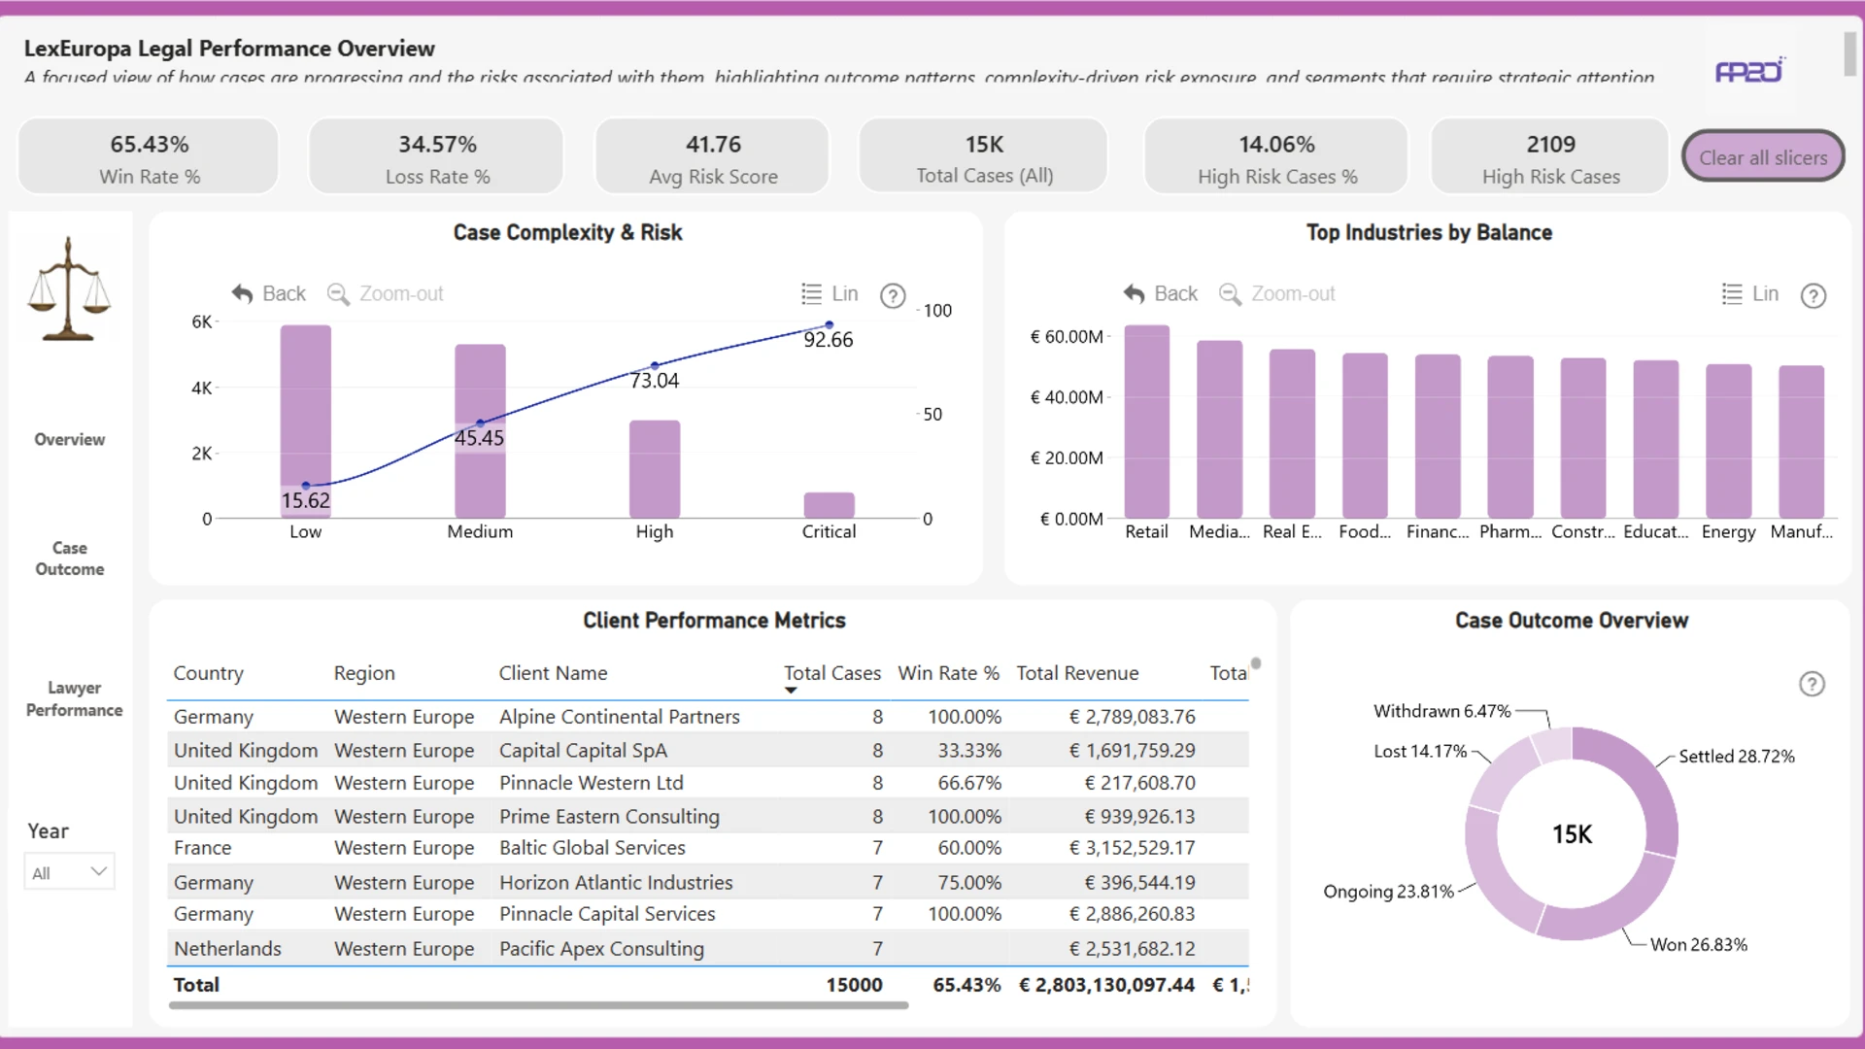Click the AP2D logo in header
This screenshot has width=1865, height=1049.
(x=1749, y=70)
